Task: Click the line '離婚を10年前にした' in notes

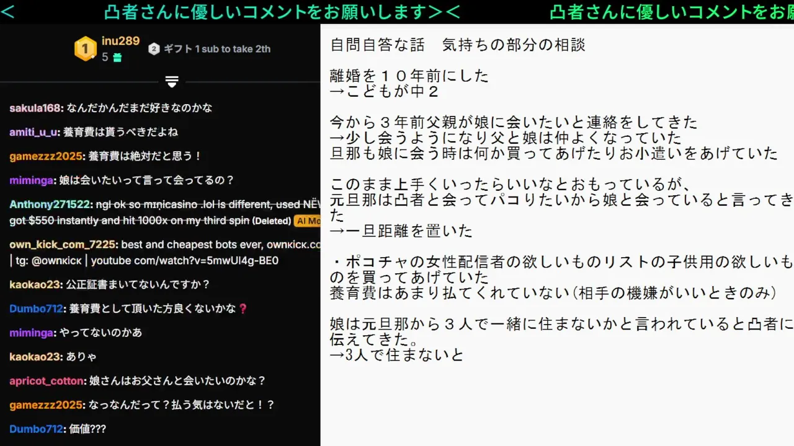Action: tap(409, 76)
